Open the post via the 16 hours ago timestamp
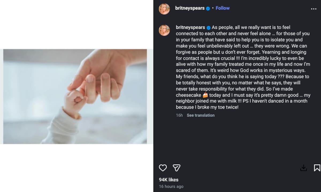321x192 pixels. click(x=171, y=186)
